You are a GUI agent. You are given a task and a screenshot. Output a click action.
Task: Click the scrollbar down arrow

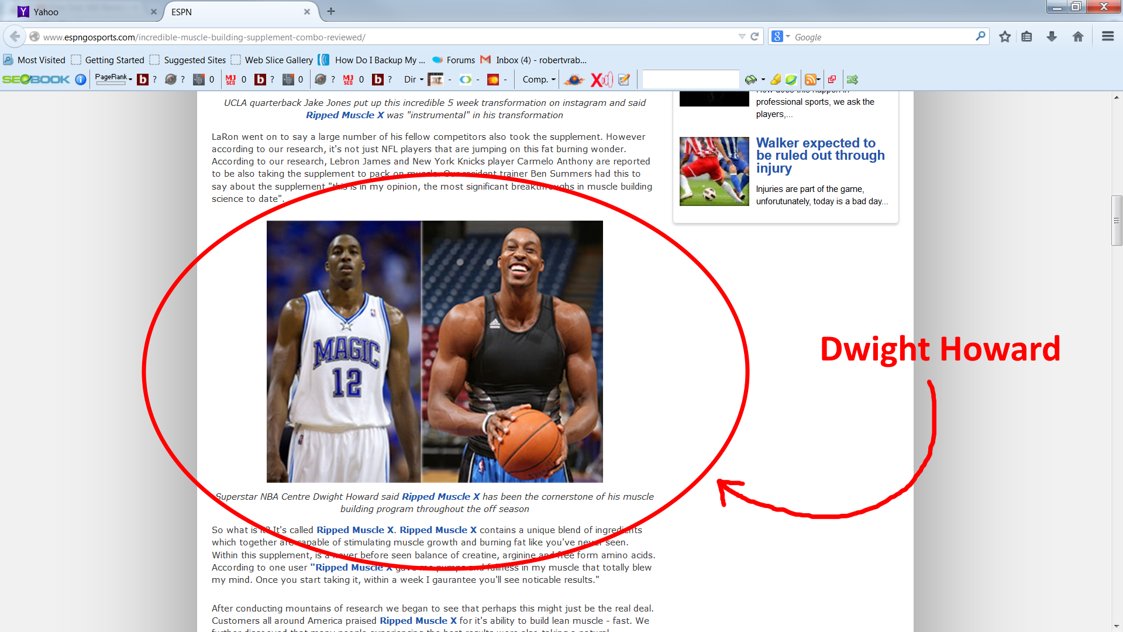pyautogui.click(x=1117, y=626)
